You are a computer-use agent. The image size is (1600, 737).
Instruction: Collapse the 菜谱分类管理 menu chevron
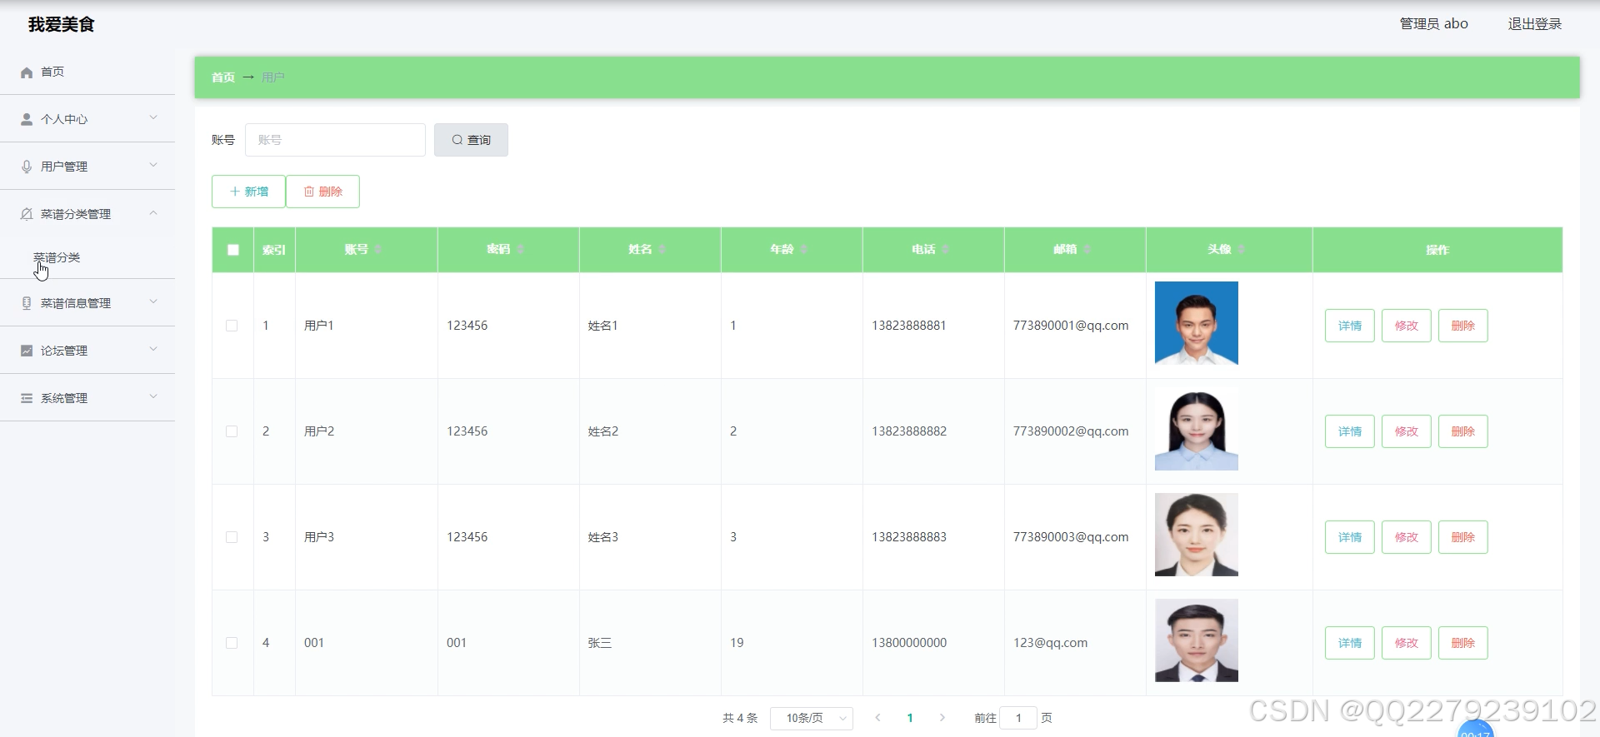tap(153, 213)
